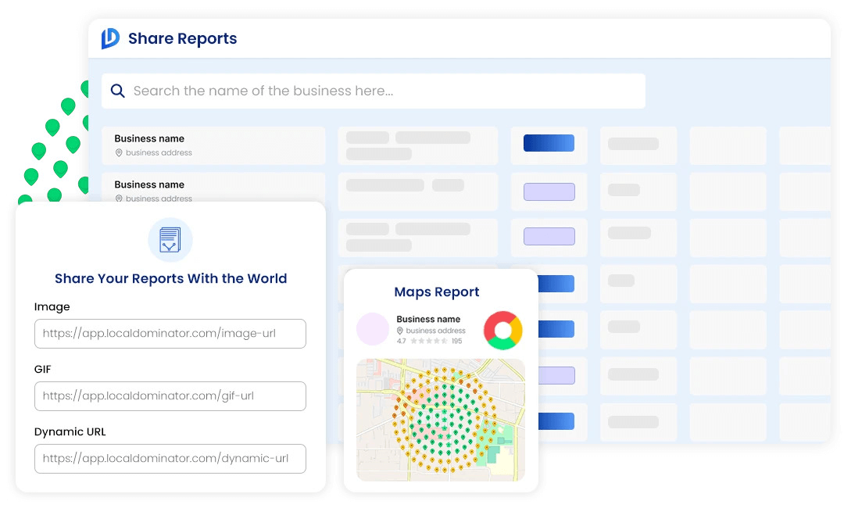Screen dimensions: 844x508
Task: Click the location pin in second business row
Action: [119, 199]
